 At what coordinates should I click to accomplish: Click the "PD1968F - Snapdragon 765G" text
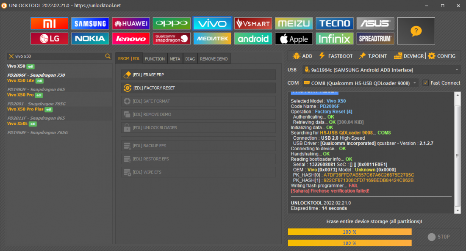[38, 132]
